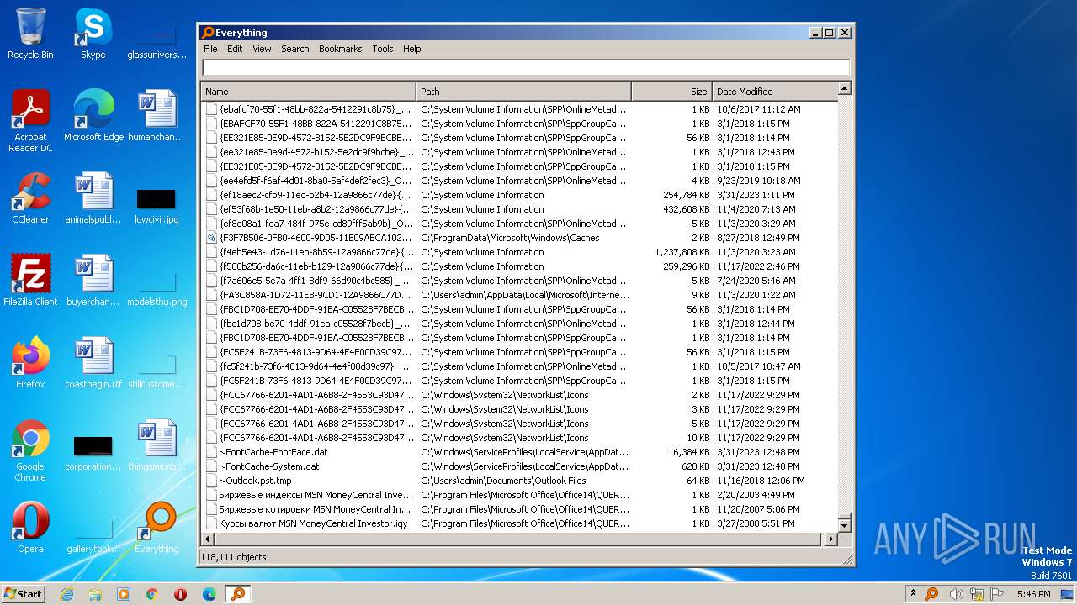
Task: Open the Bookmarks menu
Action: click(340, 49)
